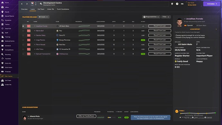Select Gautier Diaby row radio button
222x125 pixels.
pyautogui.click(x=23, y=35)
